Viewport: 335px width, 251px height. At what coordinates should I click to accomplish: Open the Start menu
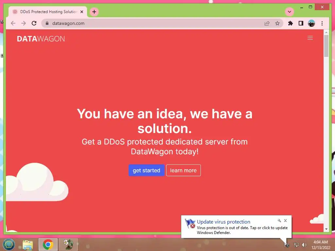point(9,244)
